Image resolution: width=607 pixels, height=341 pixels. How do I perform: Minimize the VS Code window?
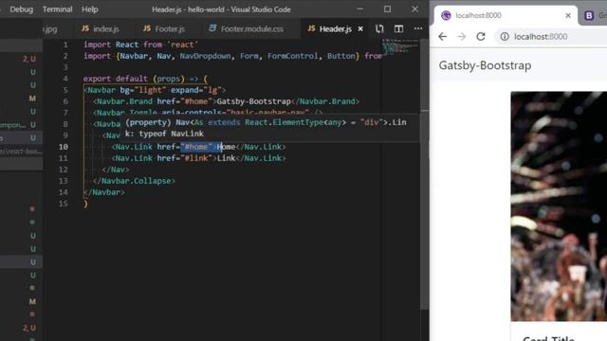coord(360,9)
